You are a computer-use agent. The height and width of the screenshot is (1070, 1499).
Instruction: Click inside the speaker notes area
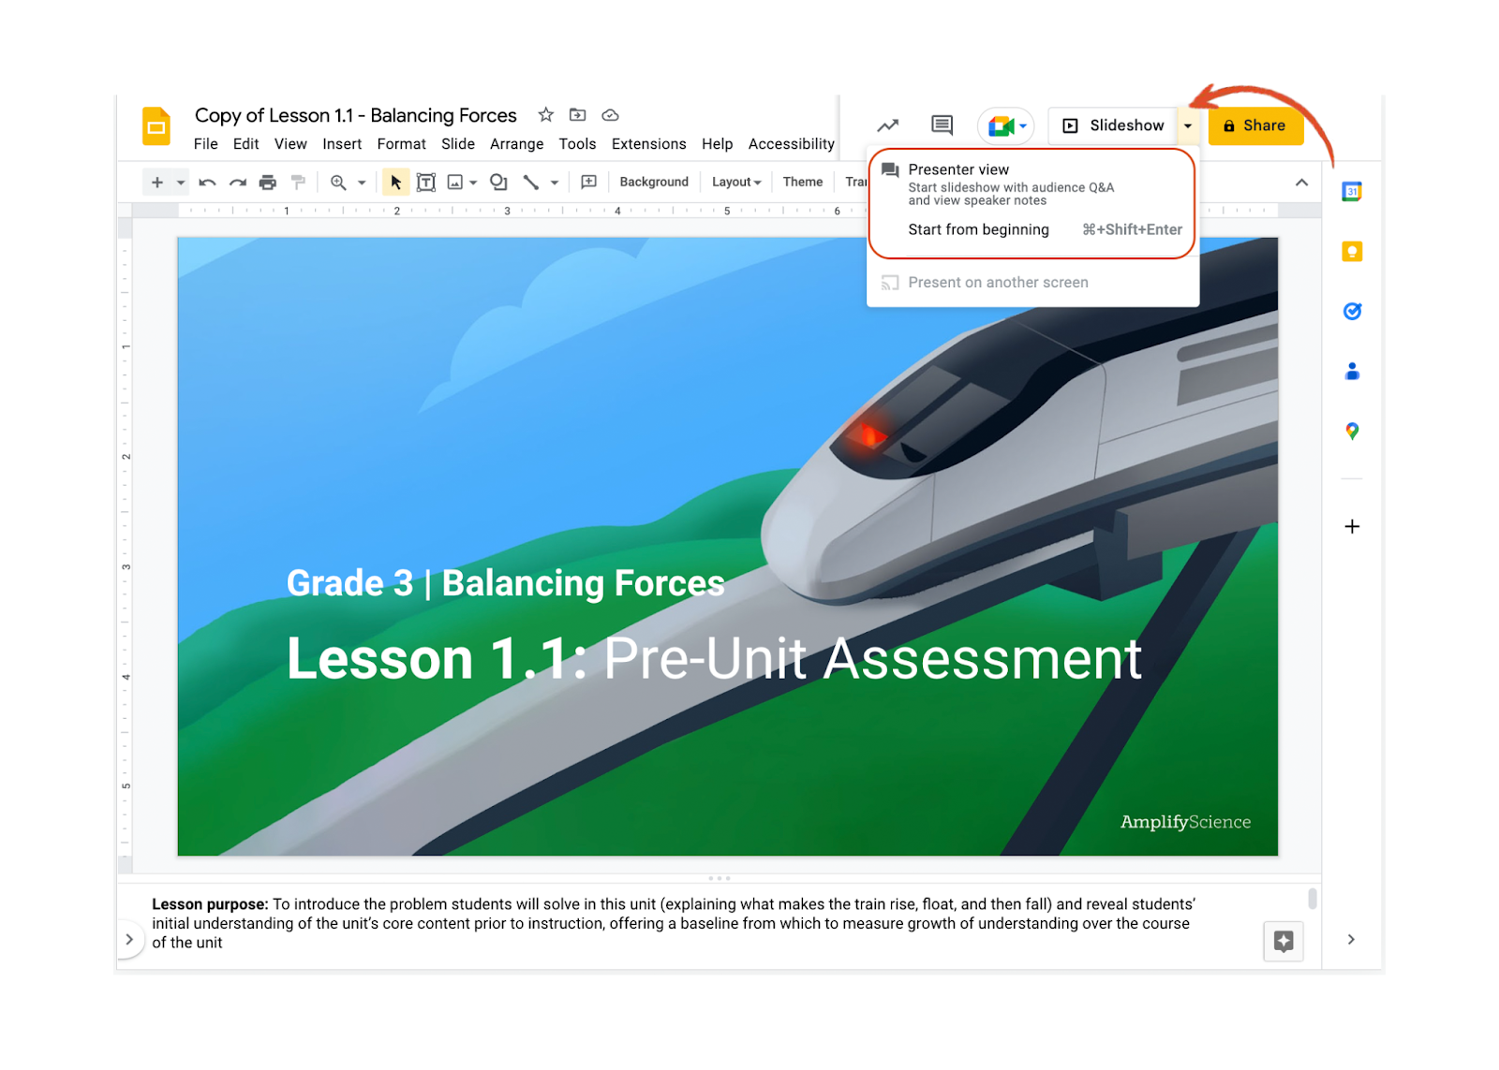point(656,923)
